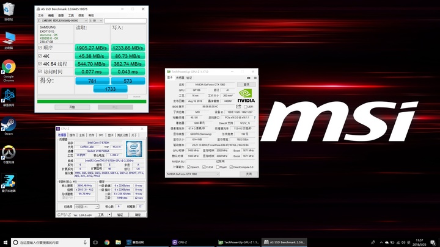Viewport: 440px width, 247px height.
Task: Click the empty text field beside 1 GB dropdown
Action: coord(125,21)
